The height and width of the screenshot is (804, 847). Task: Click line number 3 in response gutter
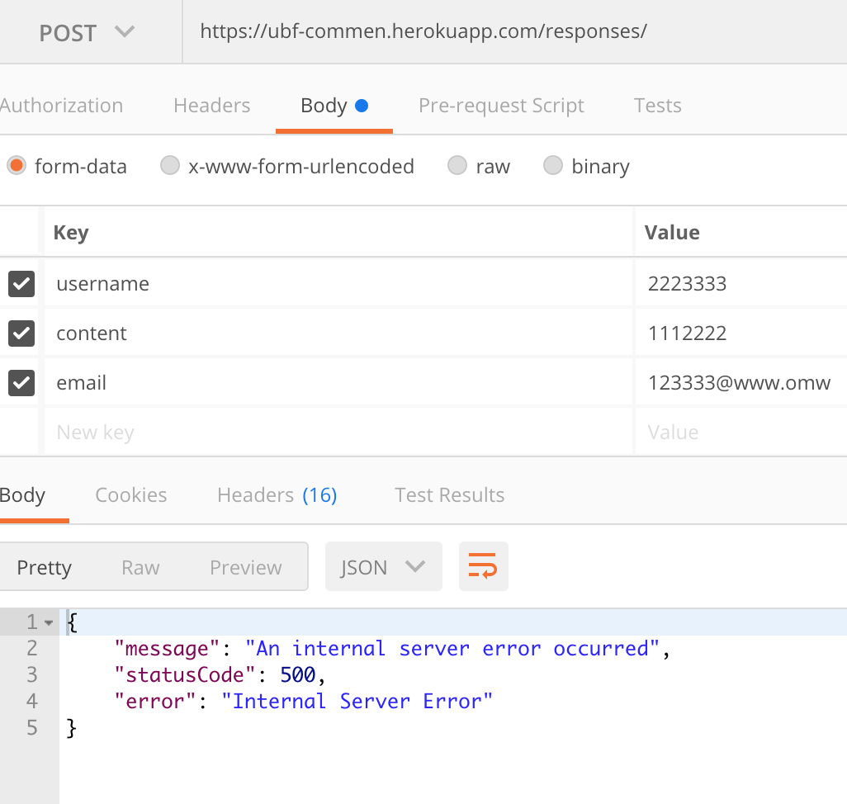point(31,674)
